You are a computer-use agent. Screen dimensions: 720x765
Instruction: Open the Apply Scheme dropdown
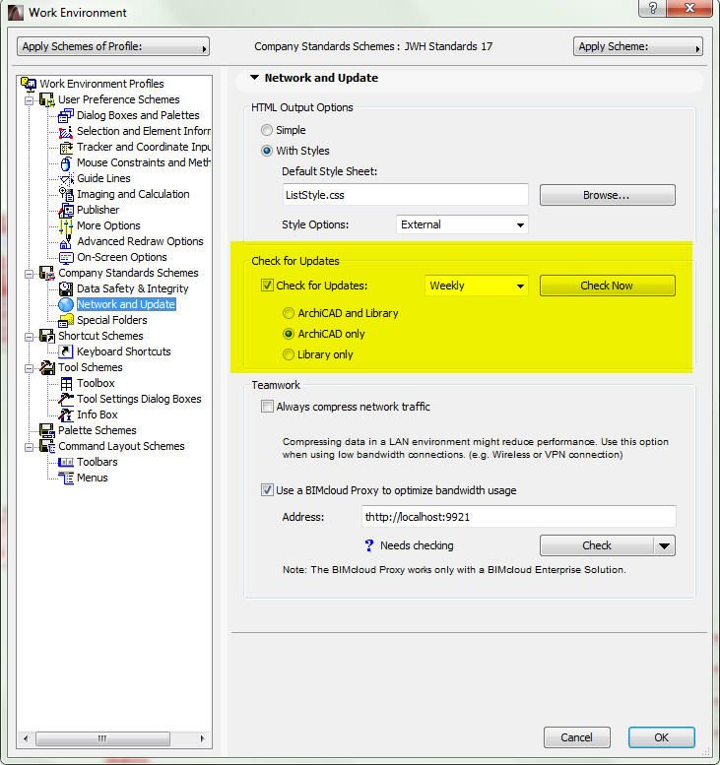click(x=638, y=47)
